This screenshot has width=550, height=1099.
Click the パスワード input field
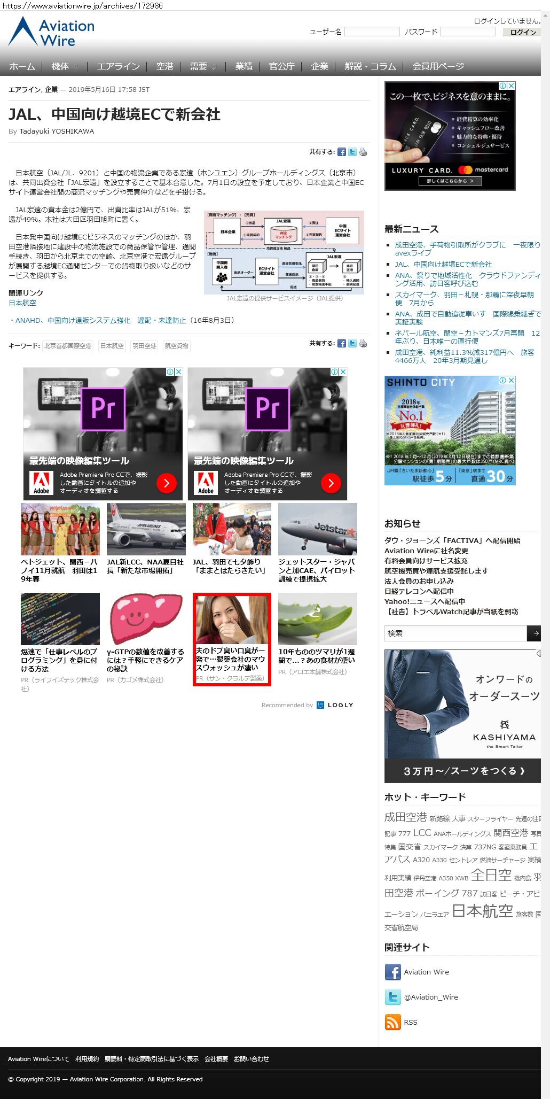pos(468,32)
